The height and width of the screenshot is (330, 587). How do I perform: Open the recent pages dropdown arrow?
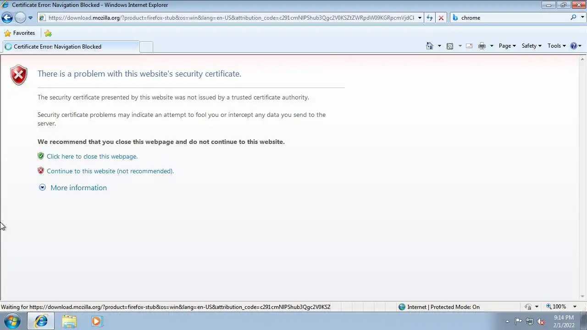(x=30, y=18)
